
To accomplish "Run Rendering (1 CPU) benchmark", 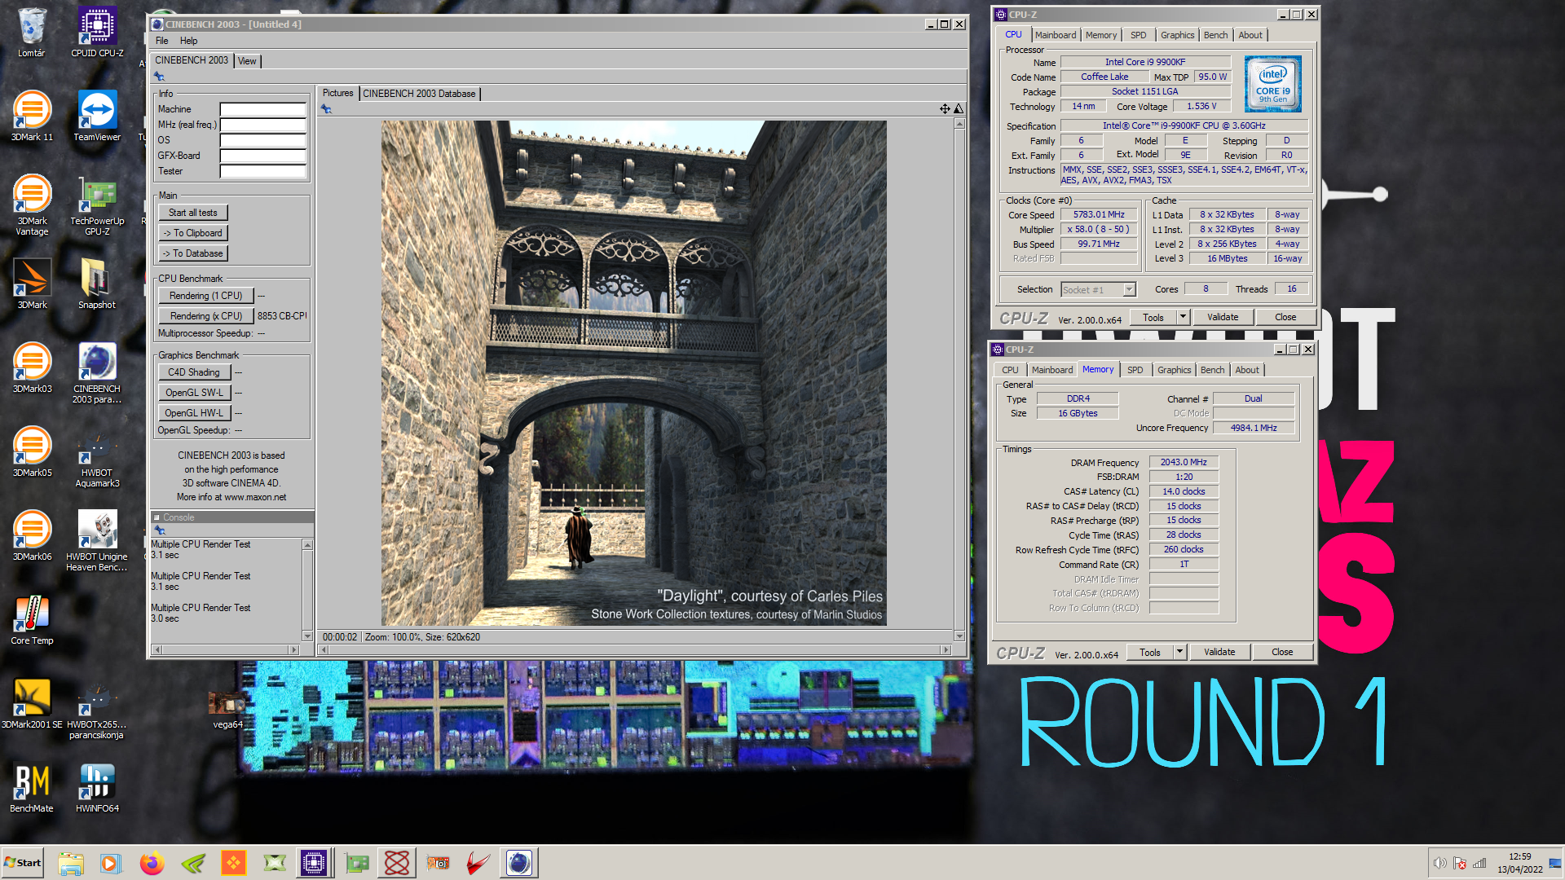I will pos(206,296).
